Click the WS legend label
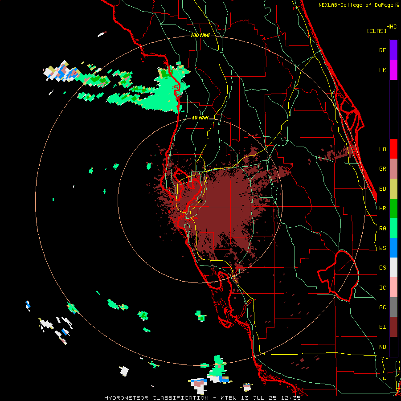401x401 pixels. pyautogui.click(x=382, y=248)
